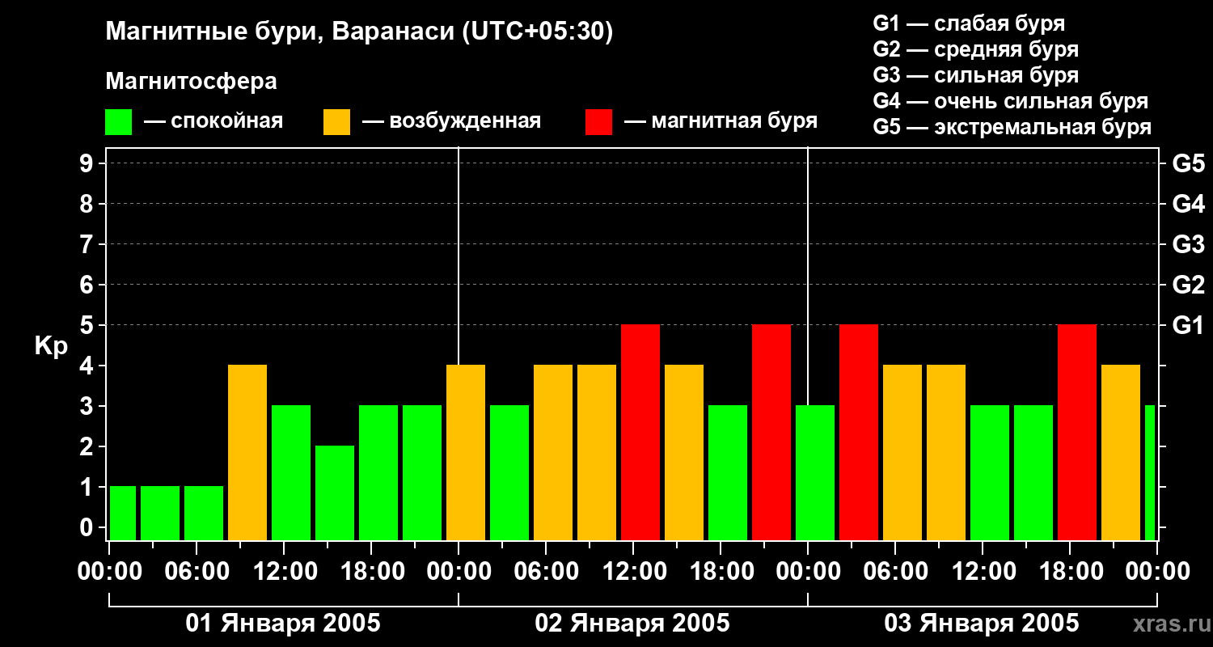The image size is (1213, 647).
Task: Select the title 'Магнитные бури, Варанаси (UTC+05:30)'
Action: click(359, 32)
